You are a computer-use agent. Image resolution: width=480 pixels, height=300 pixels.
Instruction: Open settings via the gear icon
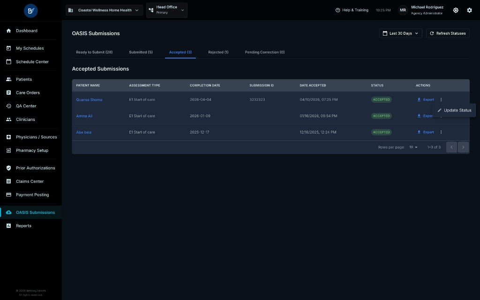point(469,10)
